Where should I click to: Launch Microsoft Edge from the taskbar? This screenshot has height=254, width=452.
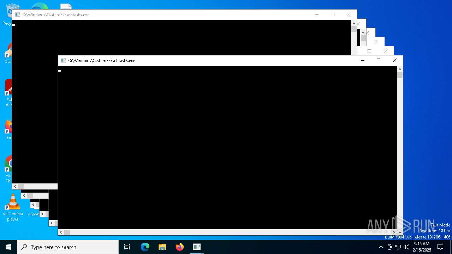[x=145, y=247]
